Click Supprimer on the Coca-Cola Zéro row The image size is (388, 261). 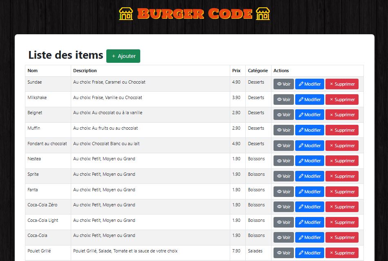[342, 207]
